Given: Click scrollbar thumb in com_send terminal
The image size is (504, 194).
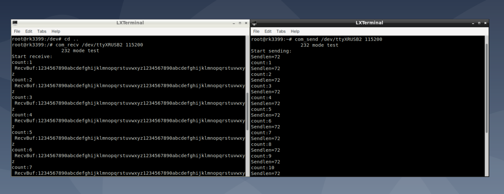Looking at the screenshot, I should [x=486, y=88].
